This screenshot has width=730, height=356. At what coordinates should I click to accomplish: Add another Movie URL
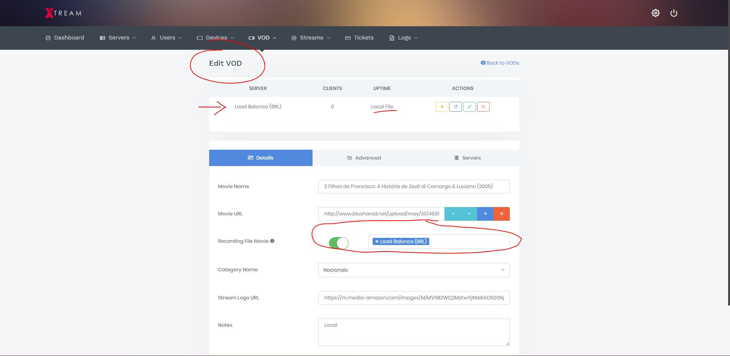click(485, 214)
